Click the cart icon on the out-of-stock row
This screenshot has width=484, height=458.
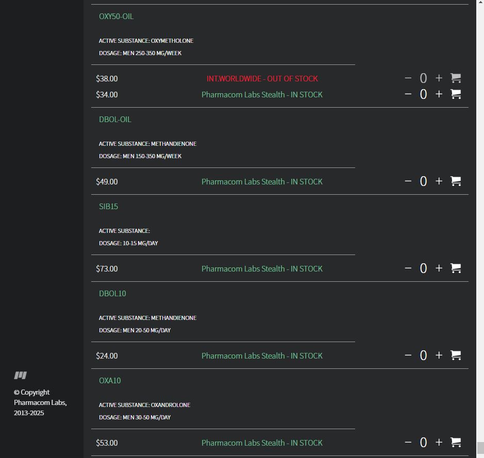click(x=456, y=78)
